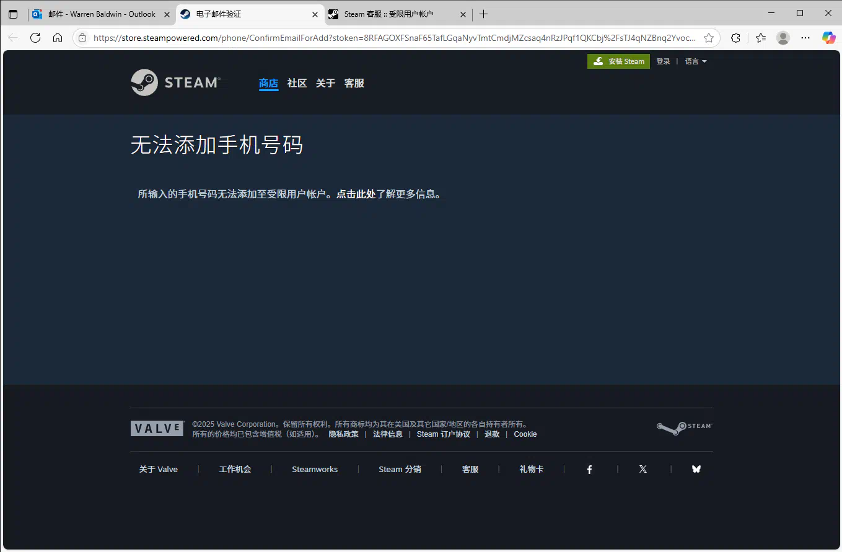
Task: Click the Steam logo in header
Action: pos(175,82)
